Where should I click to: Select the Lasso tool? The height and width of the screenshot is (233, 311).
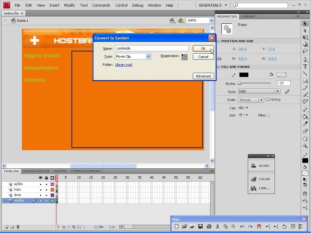point(305,51)
